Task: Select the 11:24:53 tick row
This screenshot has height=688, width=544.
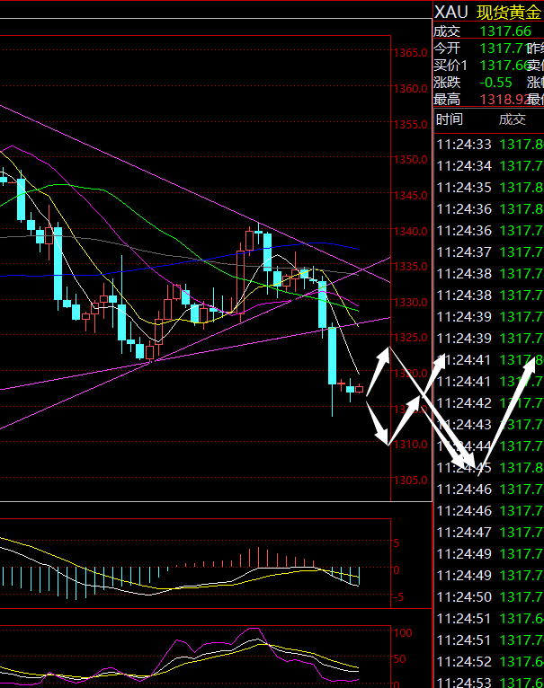Action: tap(488, 683)
